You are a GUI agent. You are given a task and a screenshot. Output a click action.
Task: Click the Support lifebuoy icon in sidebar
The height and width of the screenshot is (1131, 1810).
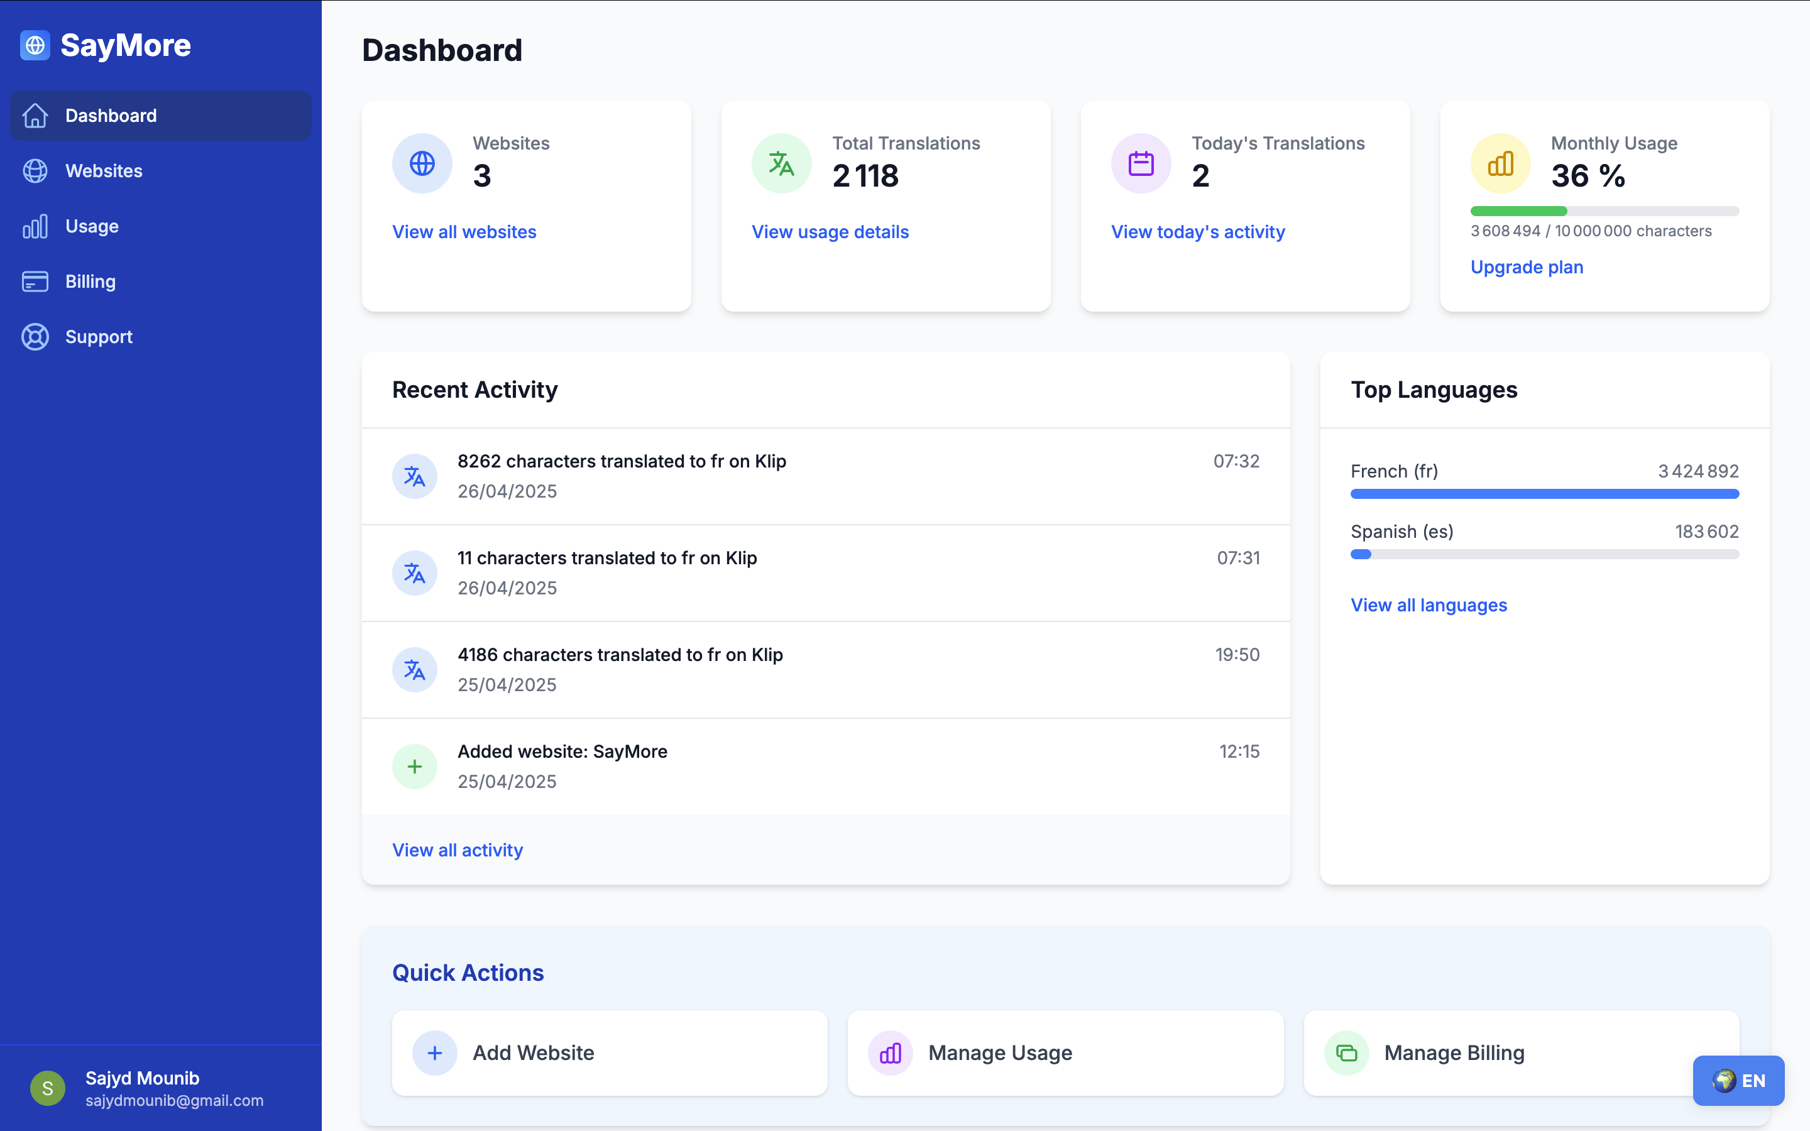pos(35,337)
